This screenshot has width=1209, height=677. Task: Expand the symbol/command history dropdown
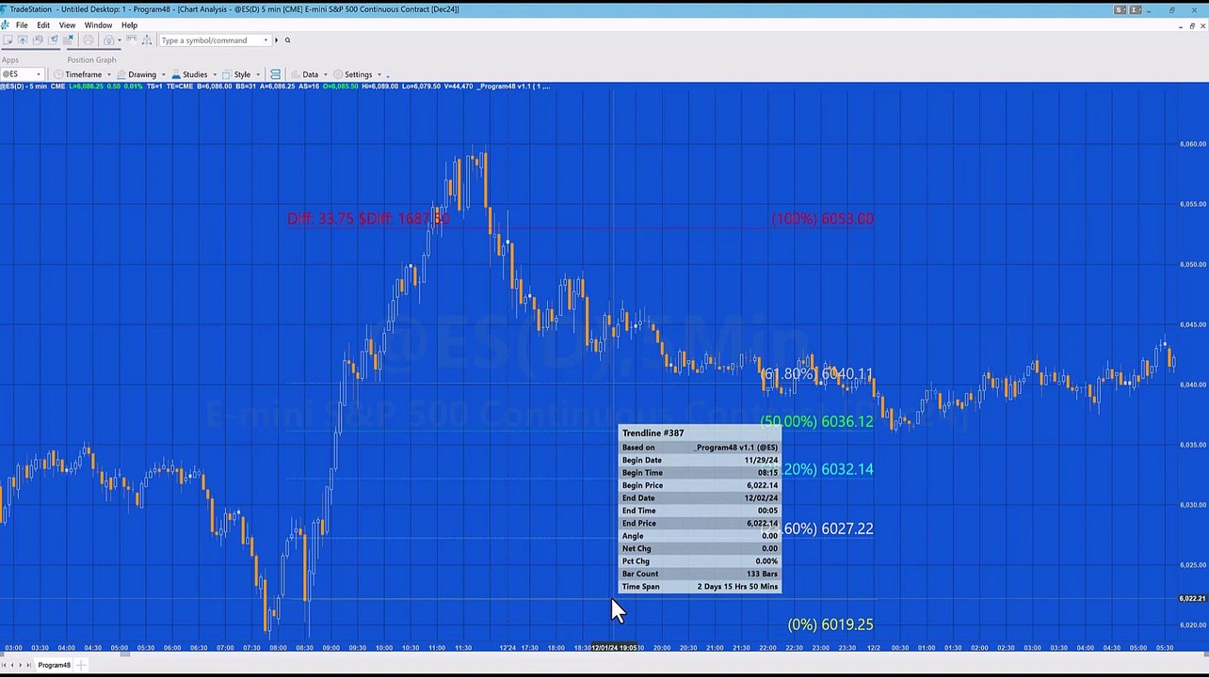(266, 40)
